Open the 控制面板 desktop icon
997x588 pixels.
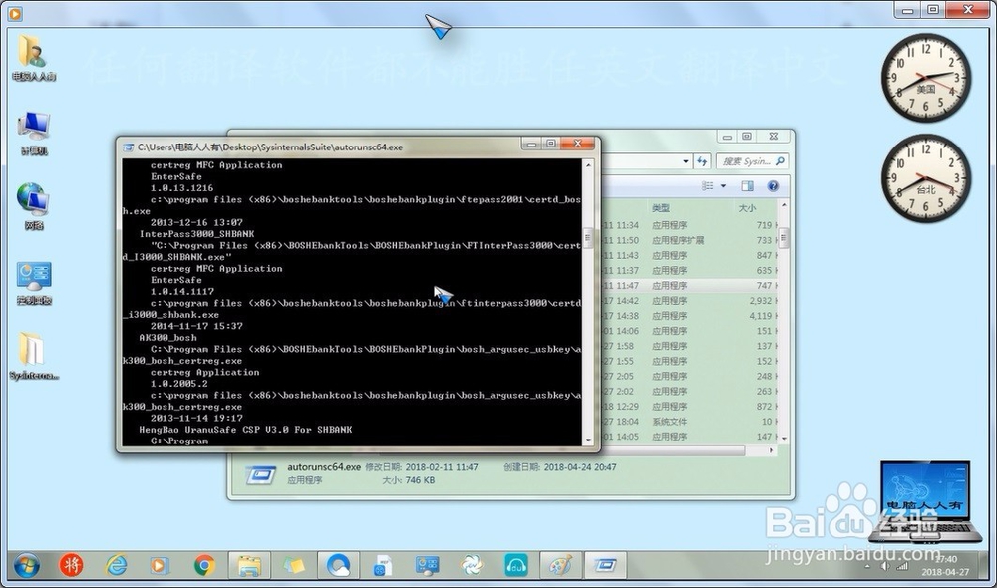[x=33, y=283]
